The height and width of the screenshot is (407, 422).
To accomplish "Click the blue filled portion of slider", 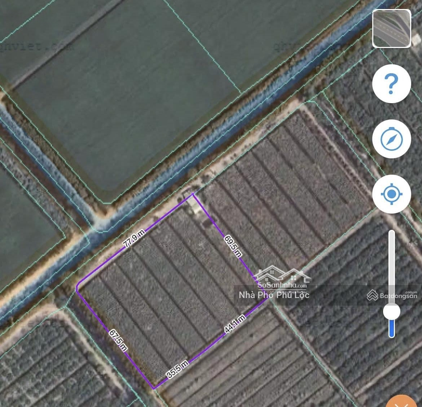I will pos(392,329).
